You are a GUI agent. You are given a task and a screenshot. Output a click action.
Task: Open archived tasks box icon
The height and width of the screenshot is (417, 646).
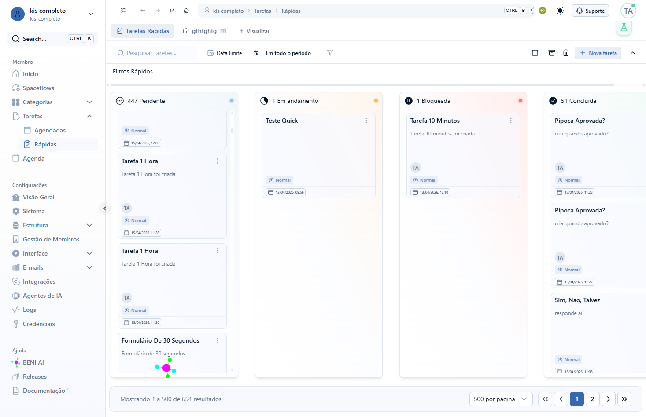552,53
